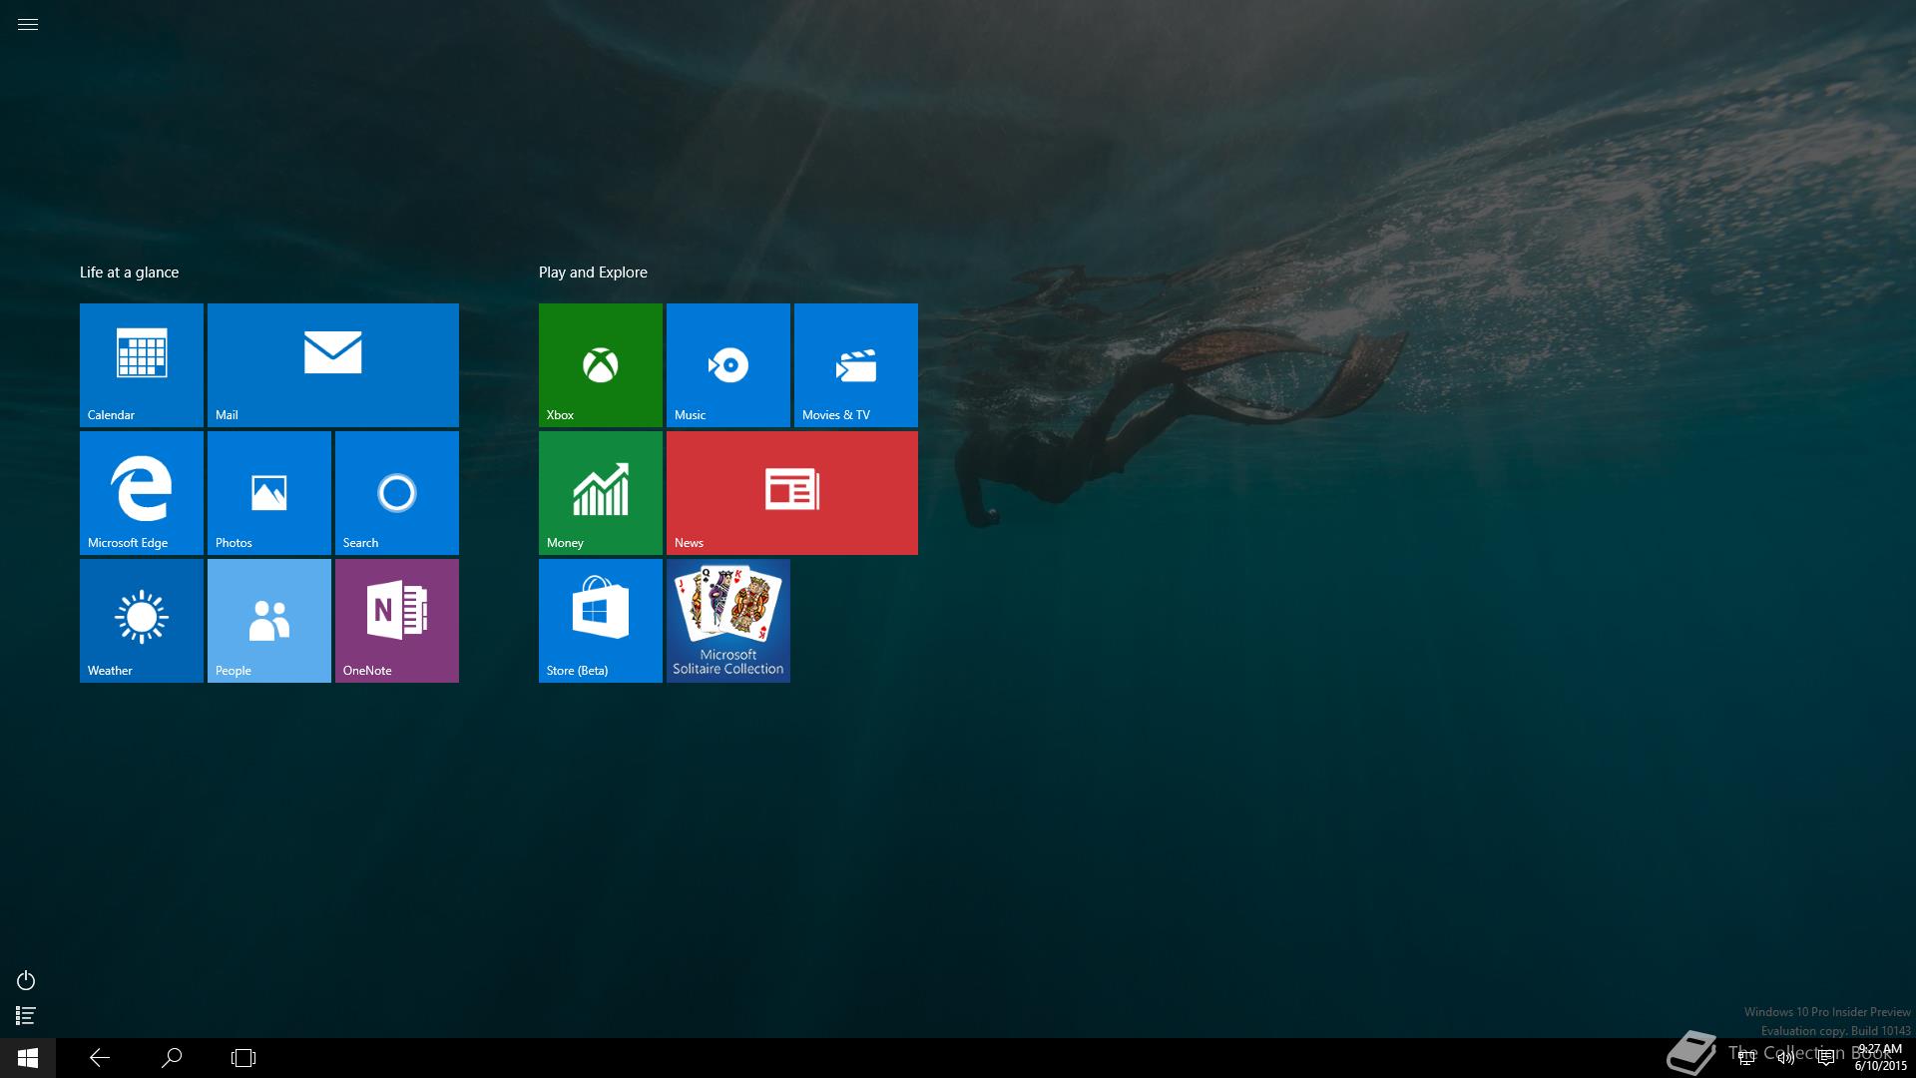The image size is (1916, 1078).
Task: Launch the Cortana Search tile
Action: click(397, 493)
